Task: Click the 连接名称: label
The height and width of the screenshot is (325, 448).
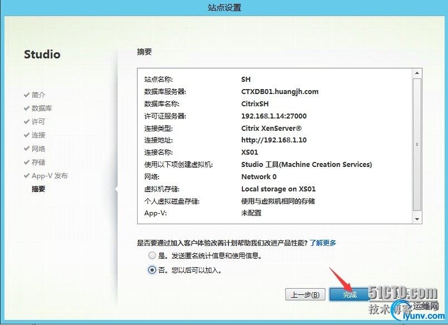Action: point(158,152)
